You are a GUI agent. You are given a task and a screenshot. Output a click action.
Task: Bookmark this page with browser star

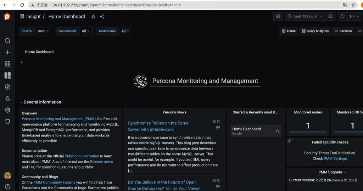353,5
